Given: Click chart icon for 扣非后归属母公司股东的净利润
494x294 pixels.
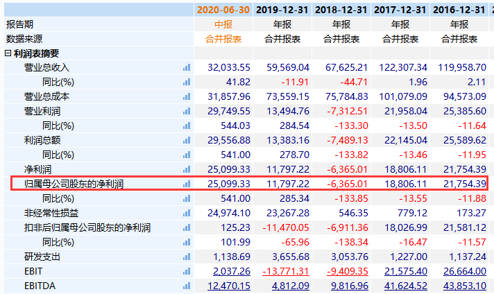Looking at the screenshot, I should [186, 227].
